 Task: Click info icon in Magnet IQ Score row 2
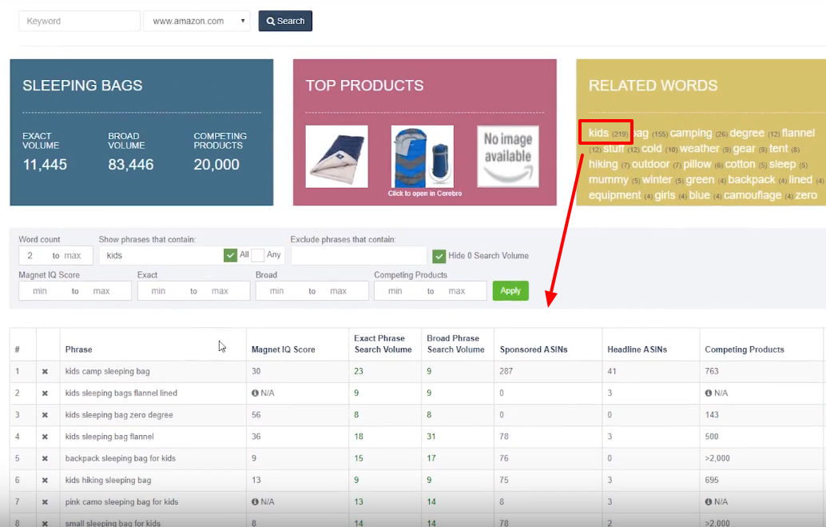pyautogui.click(x=255, y=393)
